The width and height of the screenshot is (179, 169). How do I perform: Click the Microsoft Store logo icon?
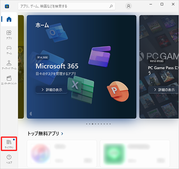pyautogui.click(x=7, y=6)
